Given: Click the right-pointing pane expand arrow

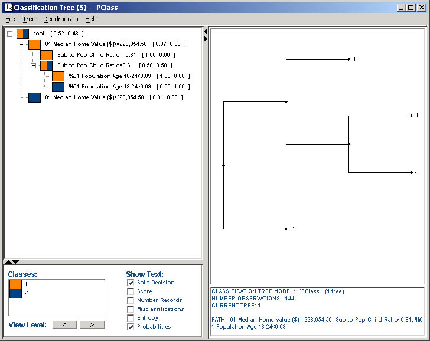Looking at the screenshot, I should coord(206,39).
